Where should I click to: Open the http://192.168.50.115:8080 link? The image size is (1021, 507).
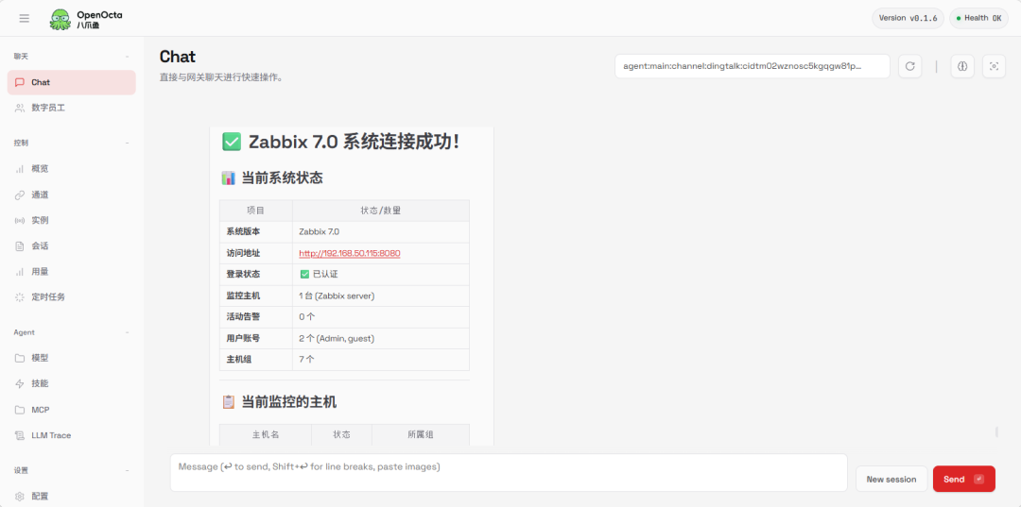[x=350, y=253]
